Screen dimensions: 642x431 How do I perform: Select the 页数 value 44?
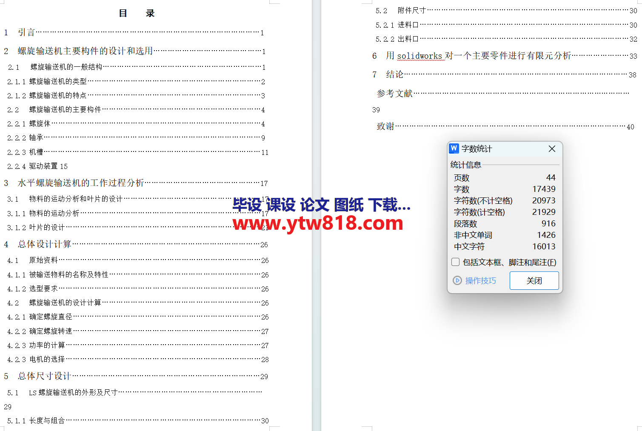pyautogui.click(x=551, y=177)
